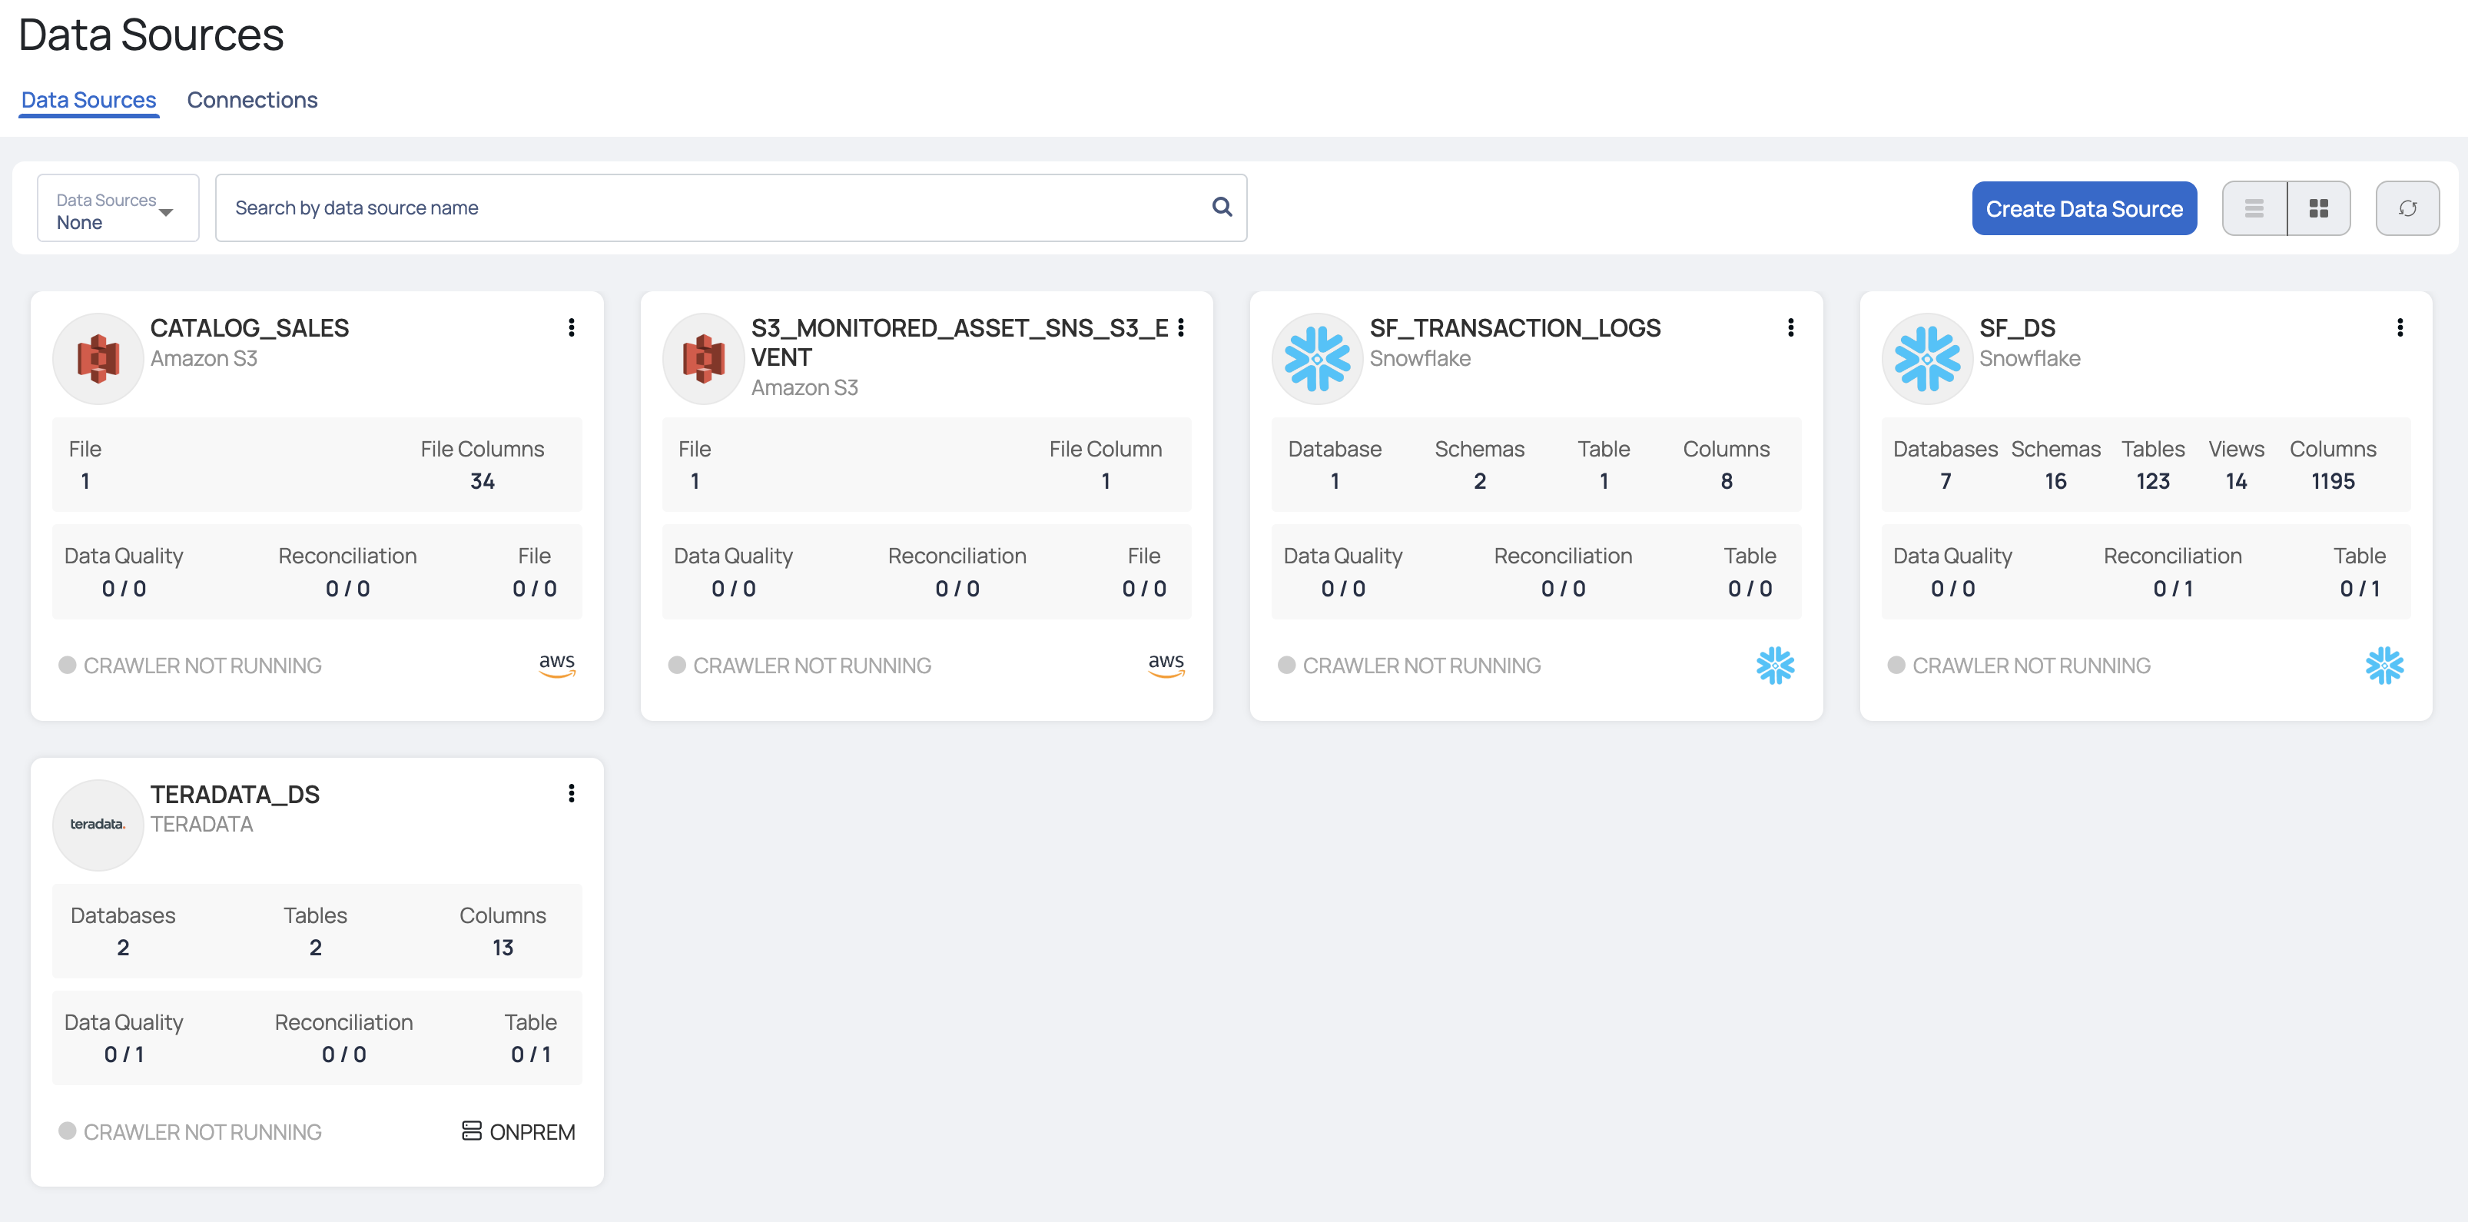Click the Teradata logo icon
The width and height of the screenshot is (2468, 1222).
pos(98,824)
